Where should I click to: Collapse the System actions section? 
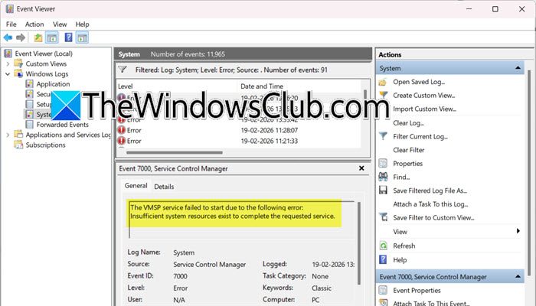pos(518,68)
